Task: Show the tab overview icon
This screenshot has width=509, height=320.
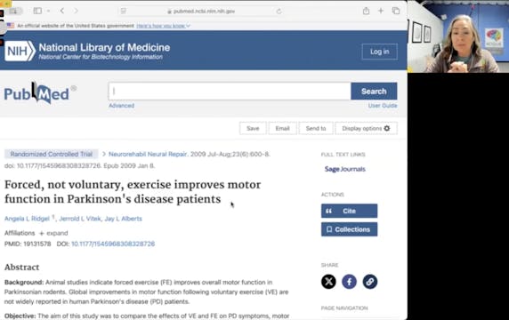Action: [396, 11]
